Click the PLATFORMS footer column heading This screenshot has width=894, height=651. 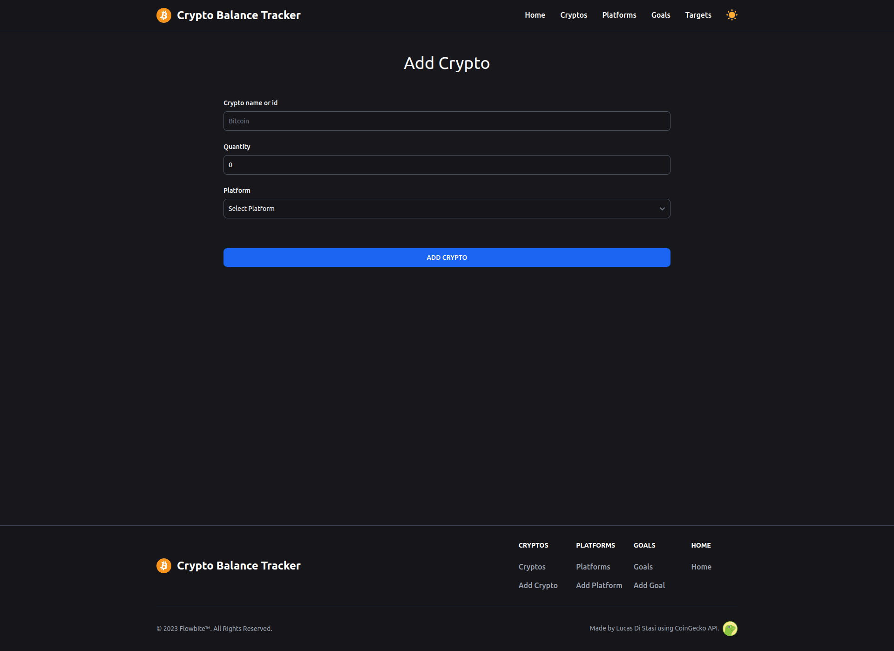point(596,545)
